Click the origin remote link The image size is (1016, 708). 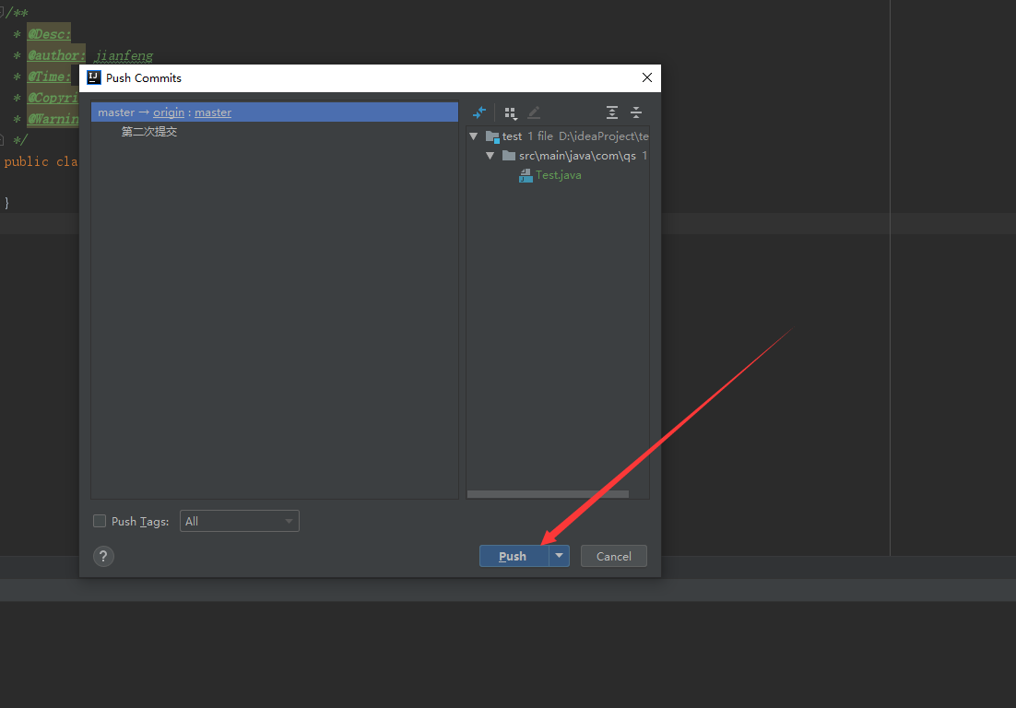169,112
